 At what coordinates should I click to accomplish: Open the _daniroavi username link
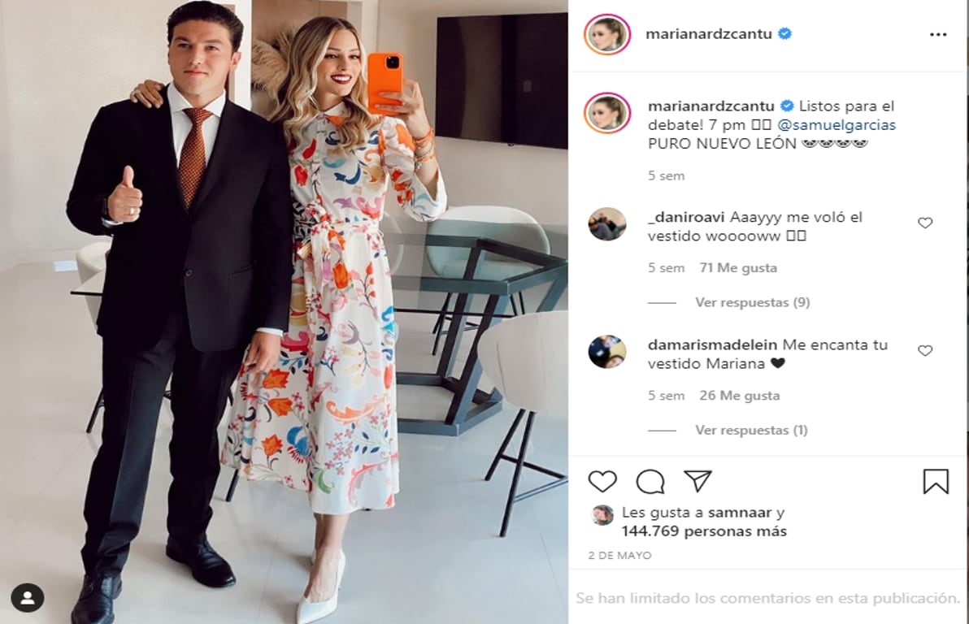pos(686,218)
